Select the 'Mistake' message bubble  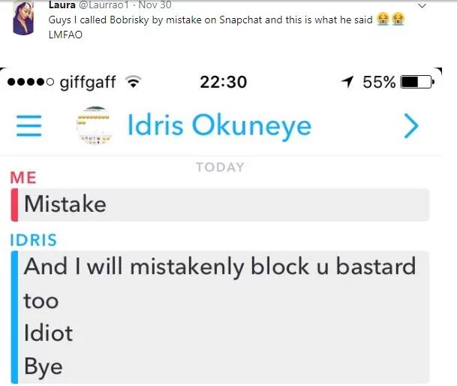pos(220,204)
